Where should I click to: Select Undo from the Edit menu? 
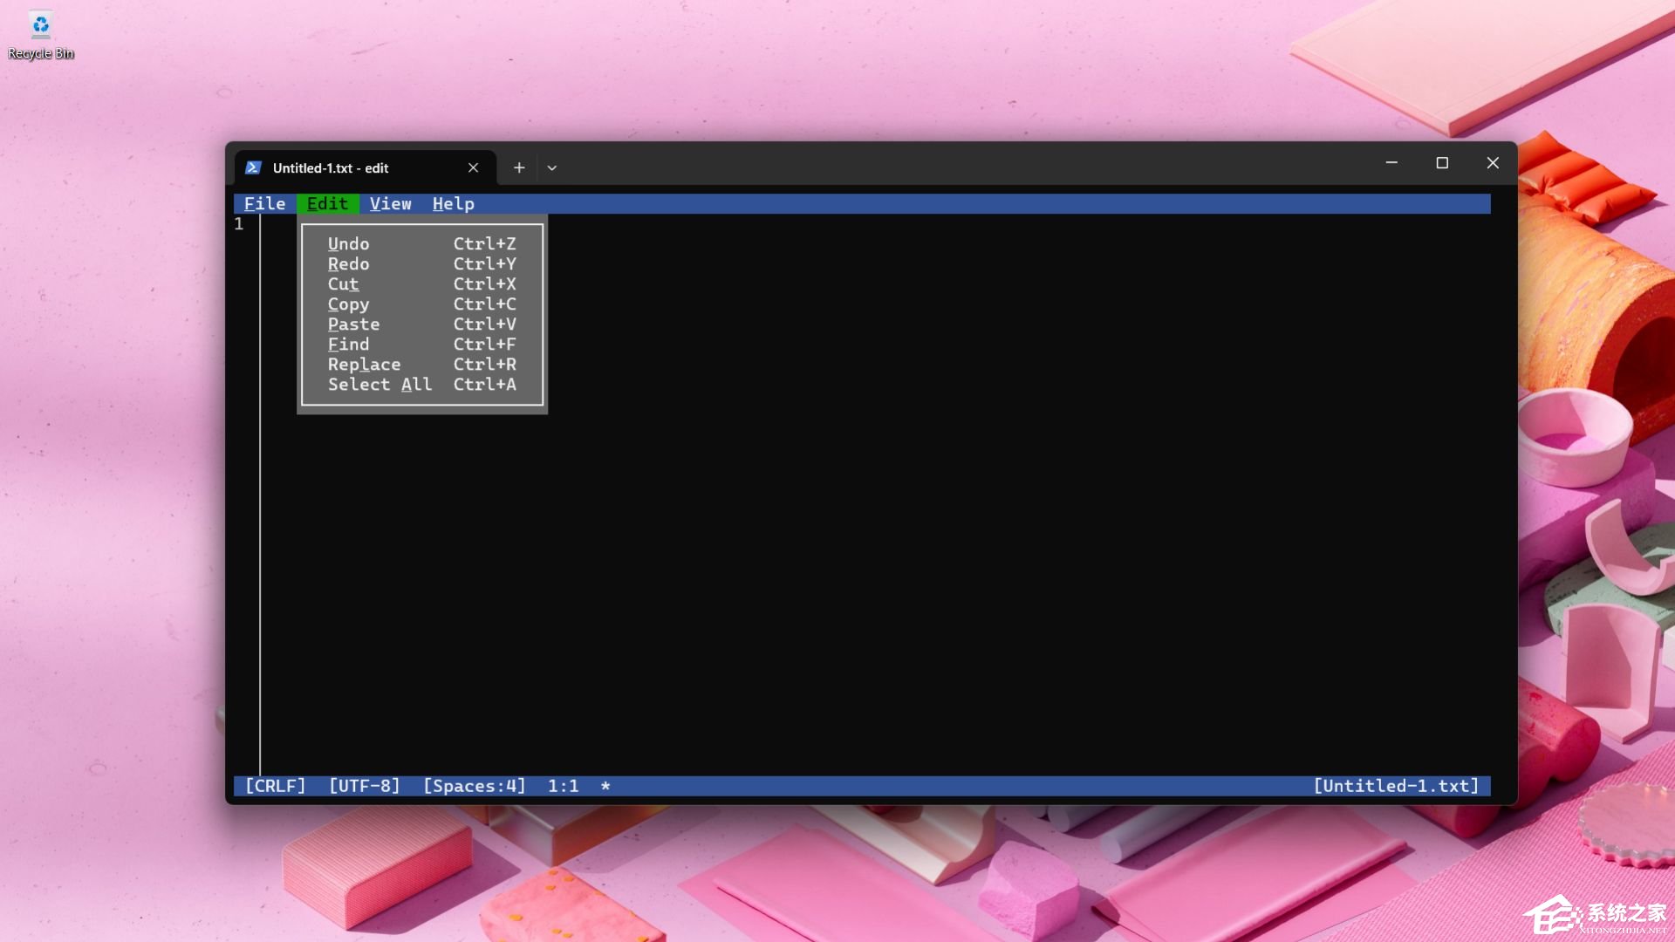pos(348,243)
